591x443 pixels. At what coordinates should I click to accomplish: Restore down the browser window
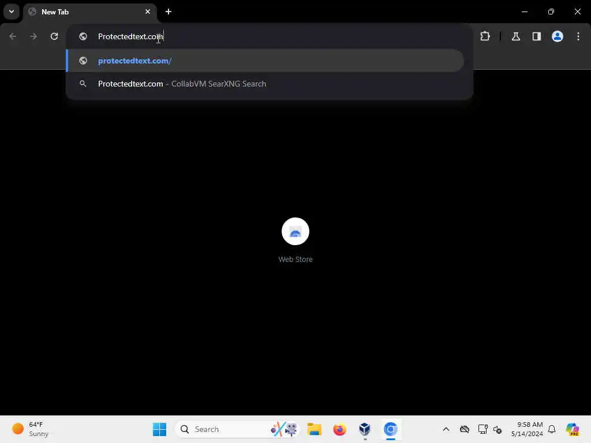pyautogui.click(x=551, y=12)
